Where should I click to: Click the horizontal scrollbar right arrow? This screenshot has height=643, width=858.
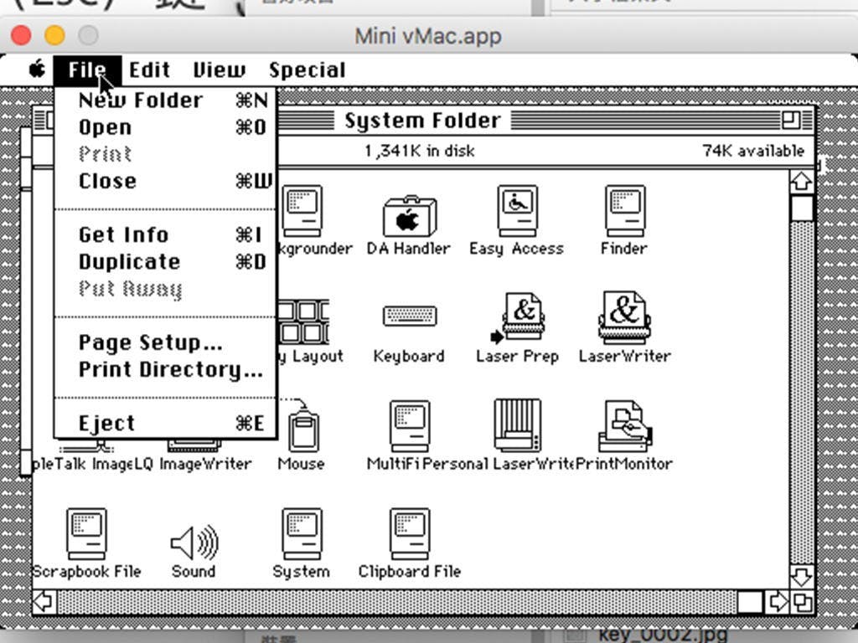tap(777, 602)
